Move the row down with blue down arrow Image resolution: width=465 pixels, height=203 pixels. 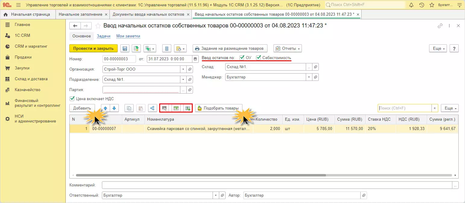114,108
